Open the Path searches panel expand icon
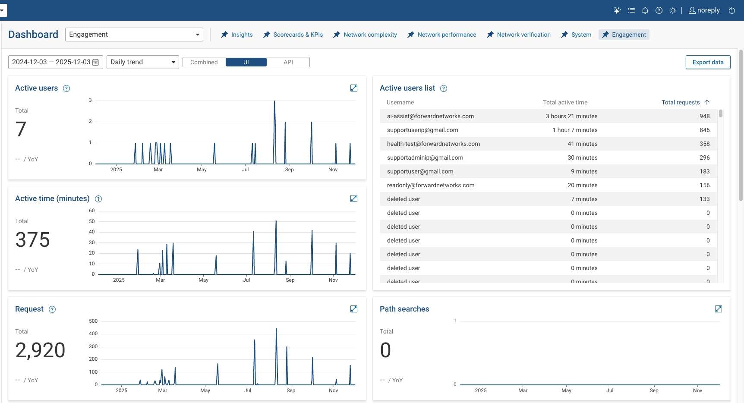This screenshot has height=403, width=744. click(719, 309)
